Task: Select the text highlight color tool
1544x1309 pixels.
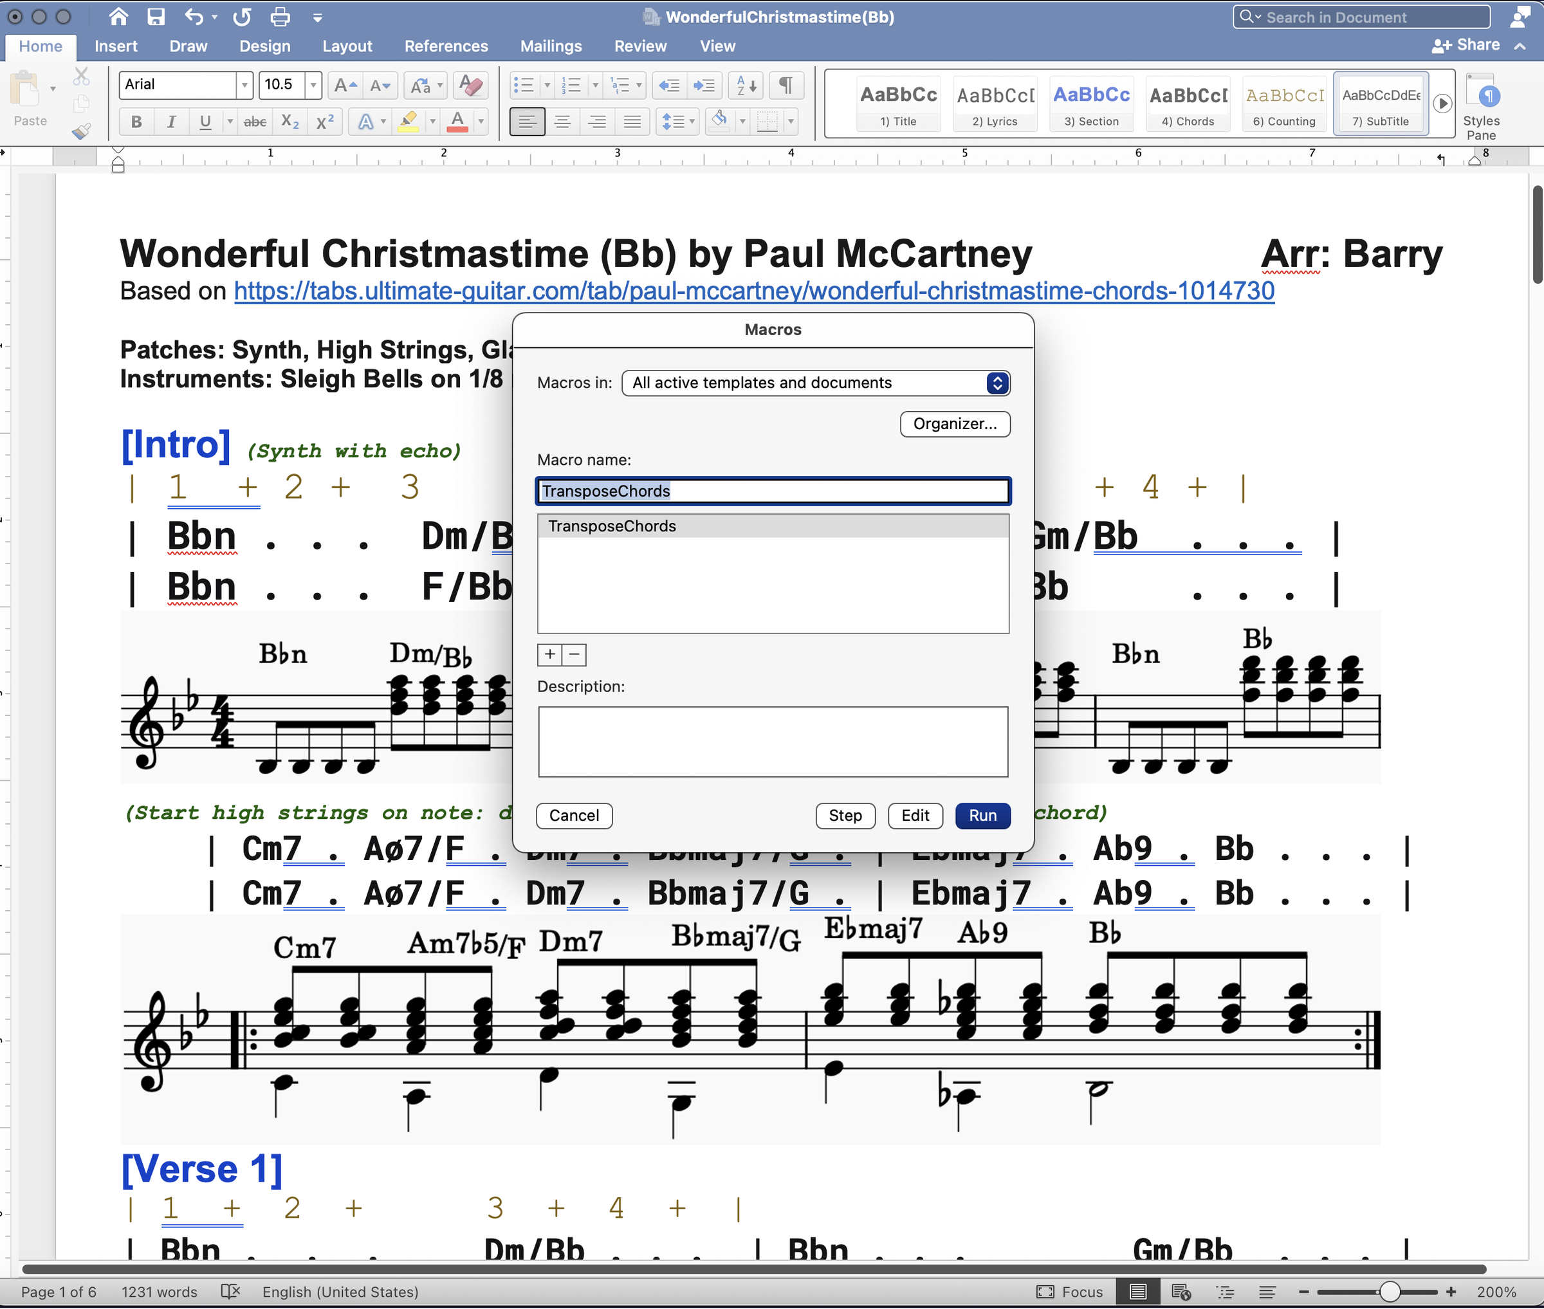Action: coord(409,122)
